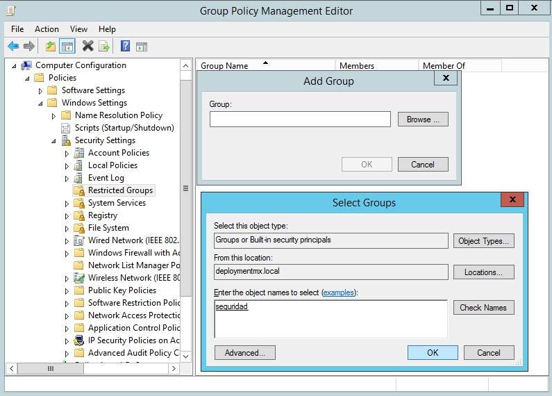Open the View menu

coord(78,29)
